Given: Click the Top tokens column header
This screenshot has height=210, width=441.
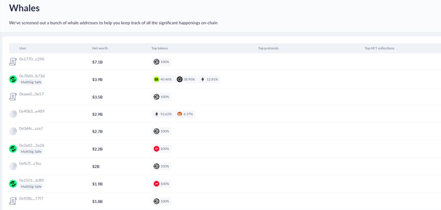Looking at the screenshot, I should pos(159,48).
